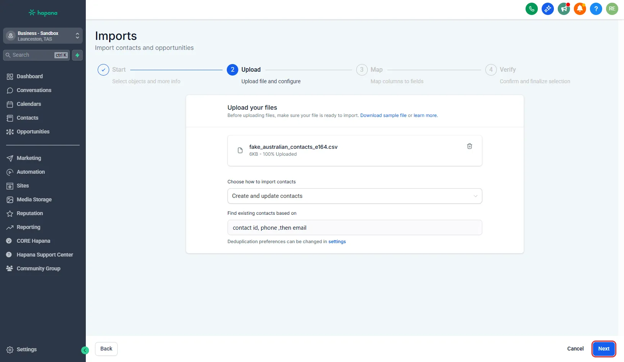Select the Verify step 4
The height and width of the screenshot is (362, 624).
[x=491, y=70]
